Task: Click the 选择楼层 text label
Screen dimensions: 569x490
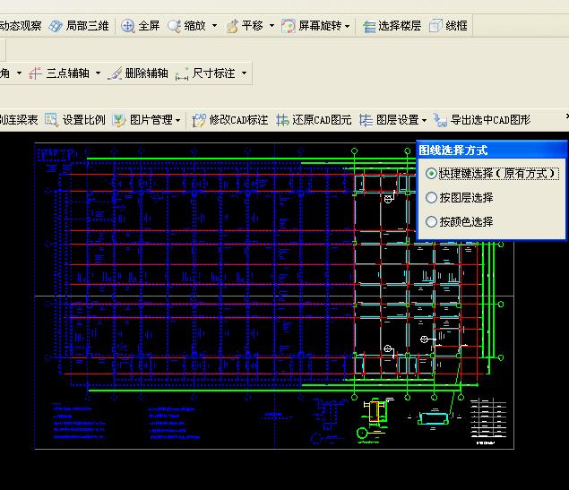Action: point(400,26)
